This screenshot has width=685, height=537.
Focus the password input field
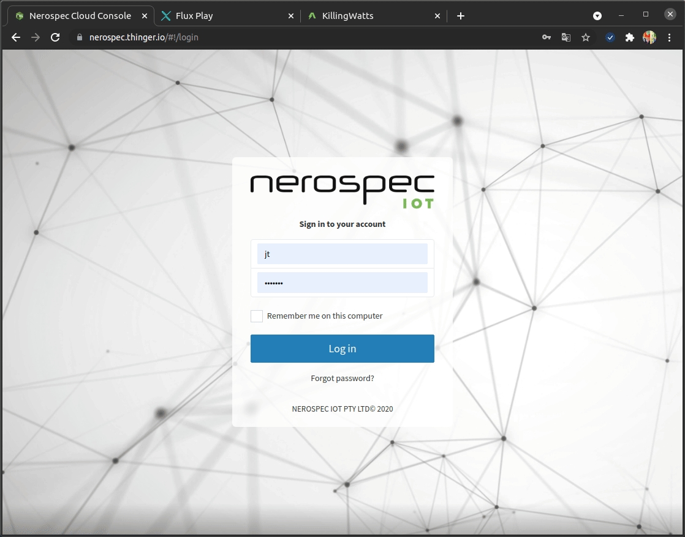(x=342, y=283)
